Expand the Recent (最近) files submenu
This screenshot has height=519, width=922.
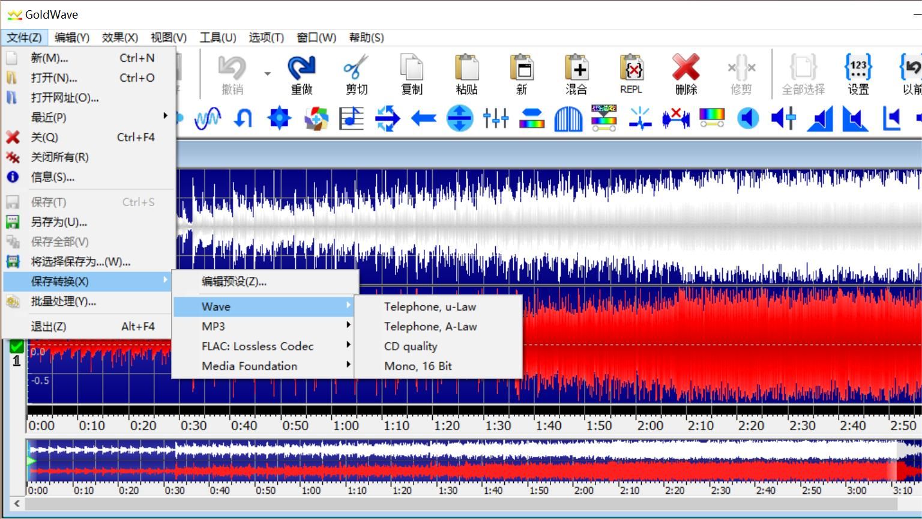coord(89,117)
